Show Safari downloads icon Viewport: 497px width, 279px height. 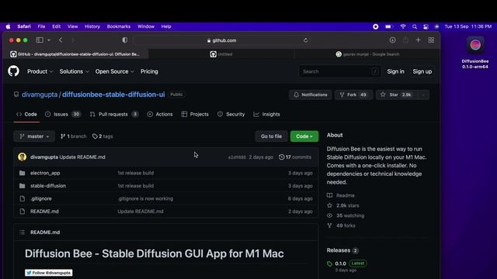pos(392,40)
